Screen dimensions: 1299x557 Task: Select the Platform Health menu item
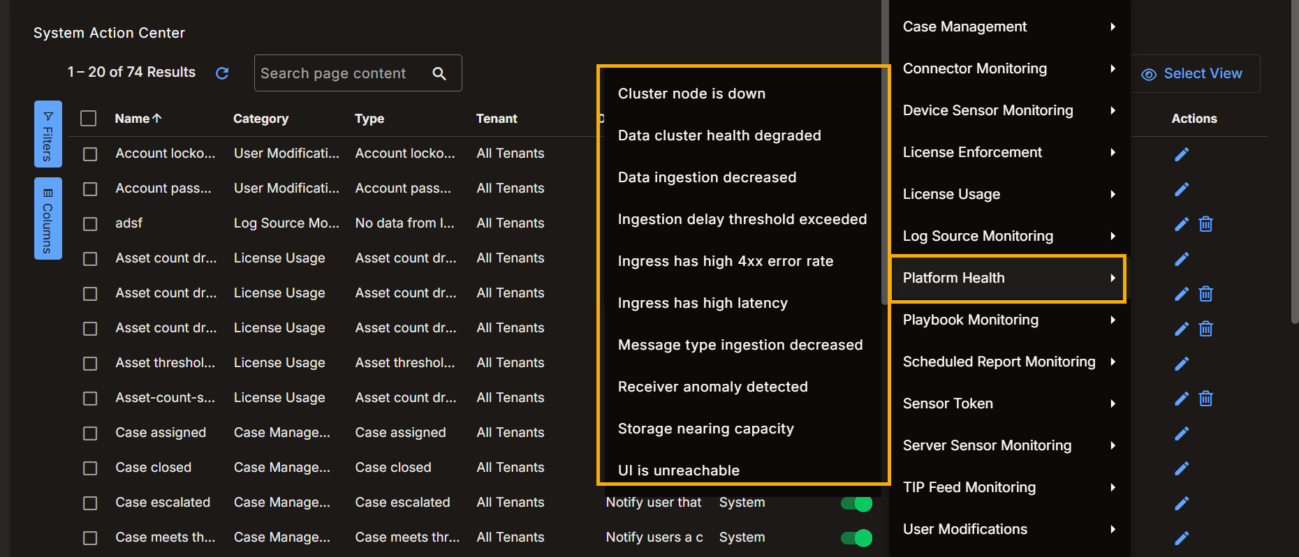pyautogui.click(x=1009, y=278)
